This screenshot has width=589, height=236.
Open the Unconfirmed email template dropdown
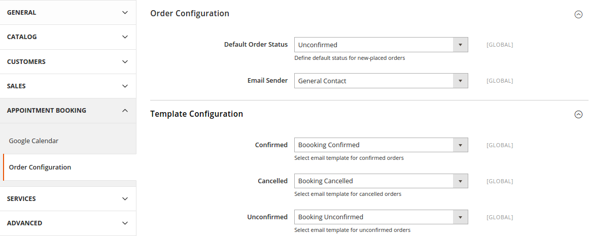pos(381,217)
